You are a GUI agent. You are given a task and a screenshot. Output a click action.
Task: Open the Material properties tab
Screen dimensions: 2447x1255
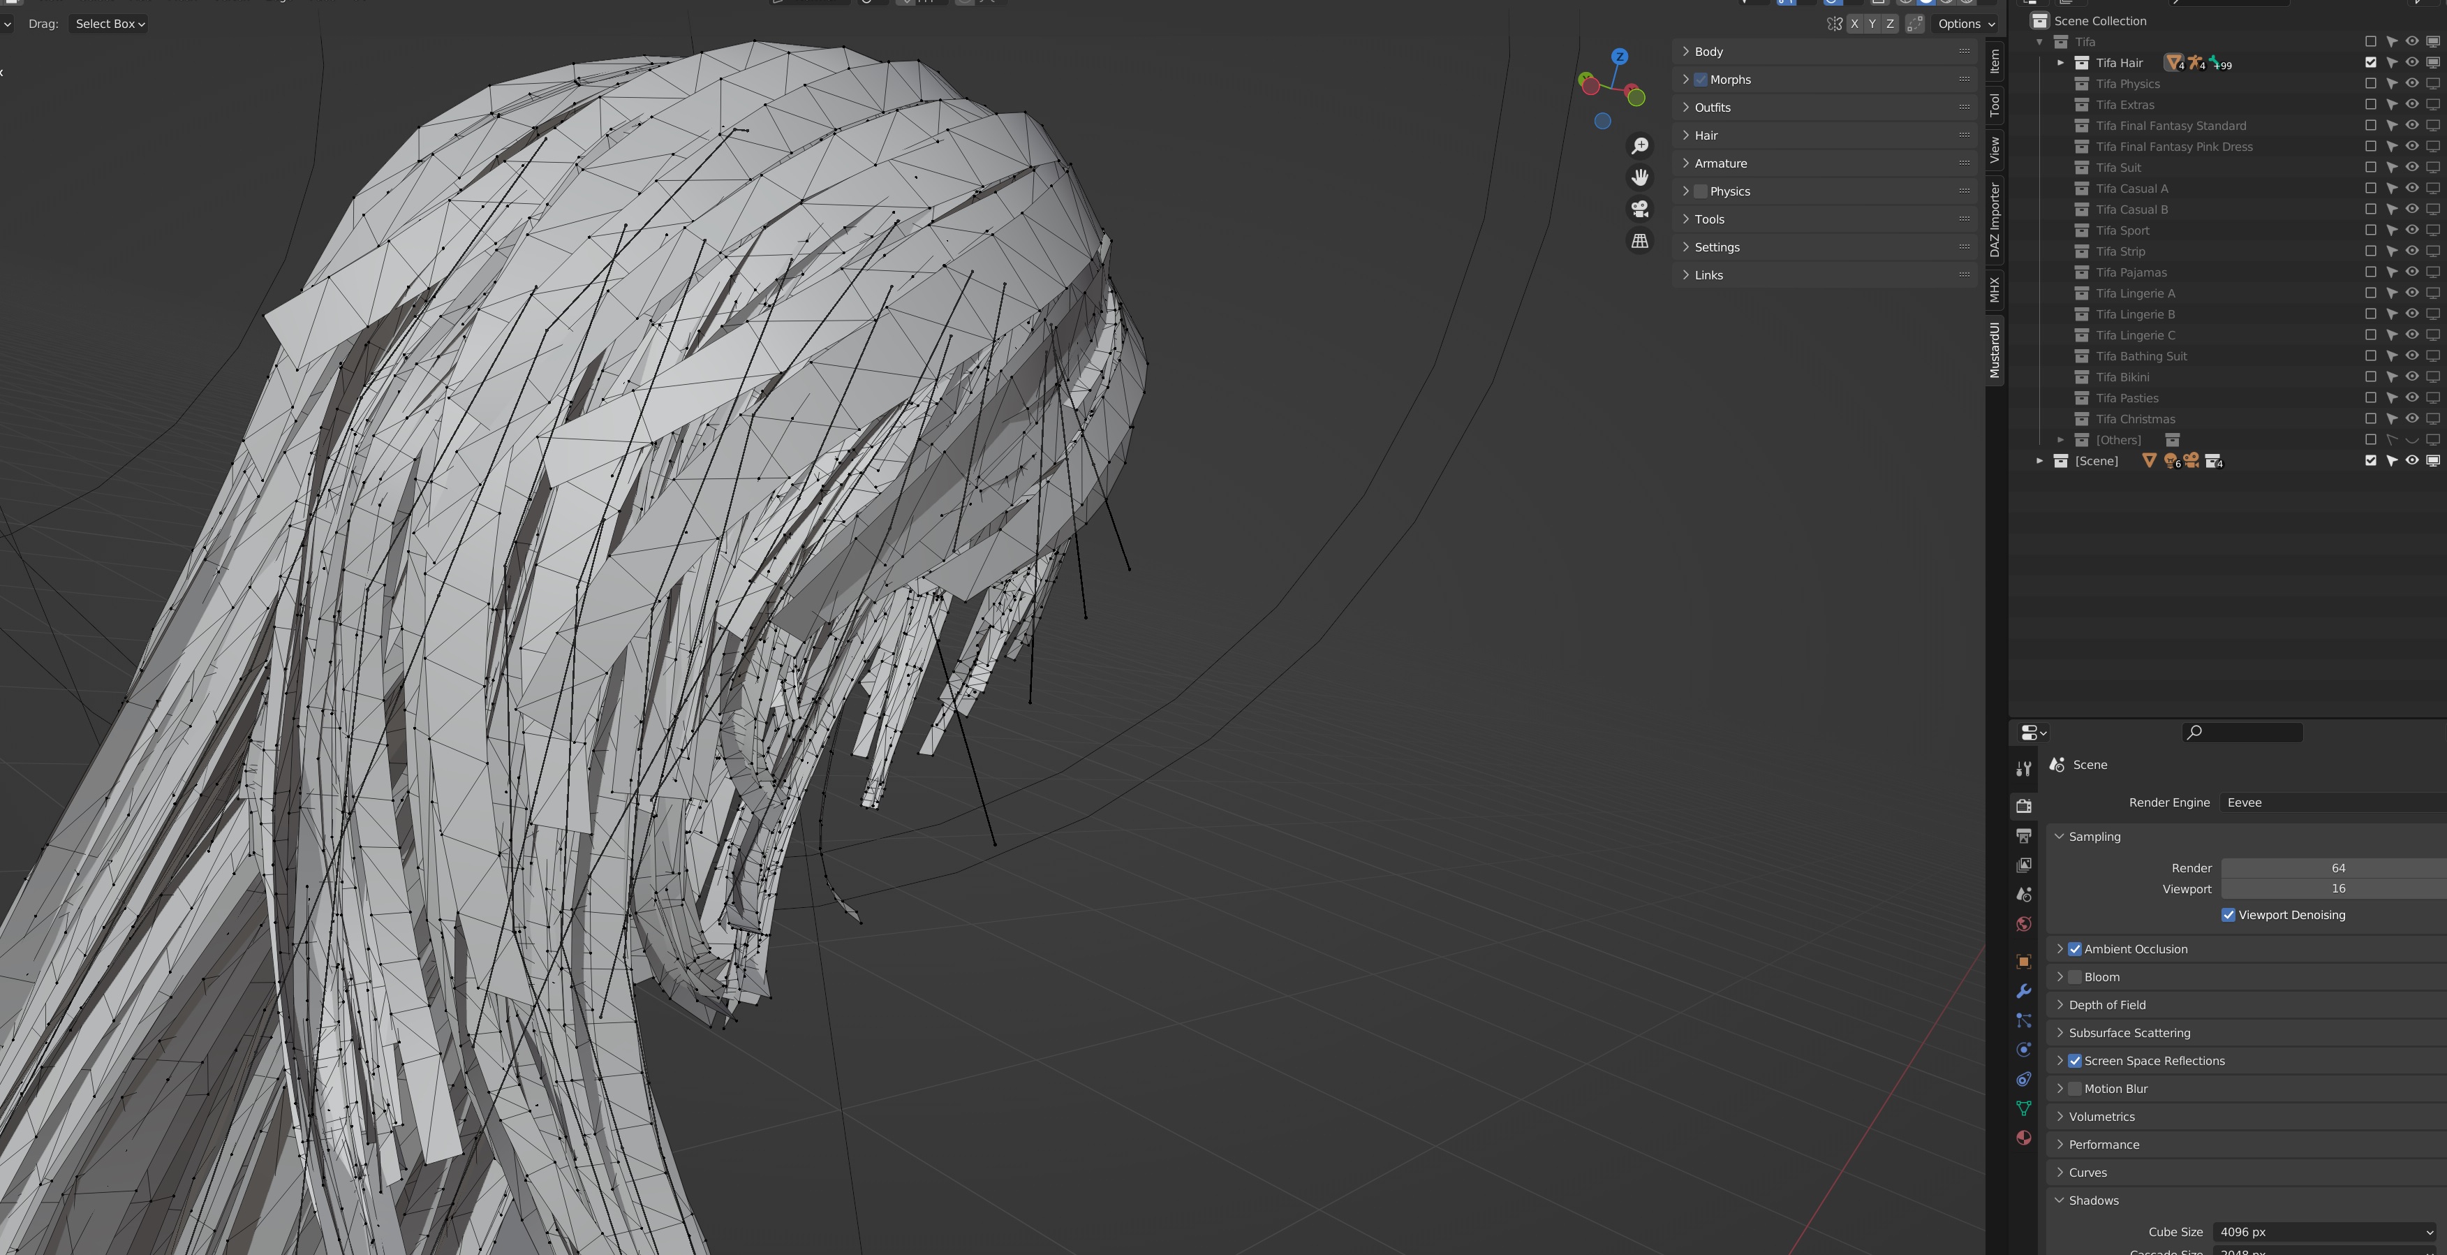2023,1138
